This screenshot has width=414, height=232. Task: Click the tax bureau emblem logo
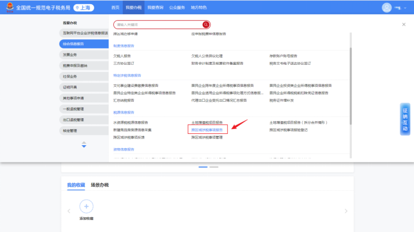coord(10,7)
